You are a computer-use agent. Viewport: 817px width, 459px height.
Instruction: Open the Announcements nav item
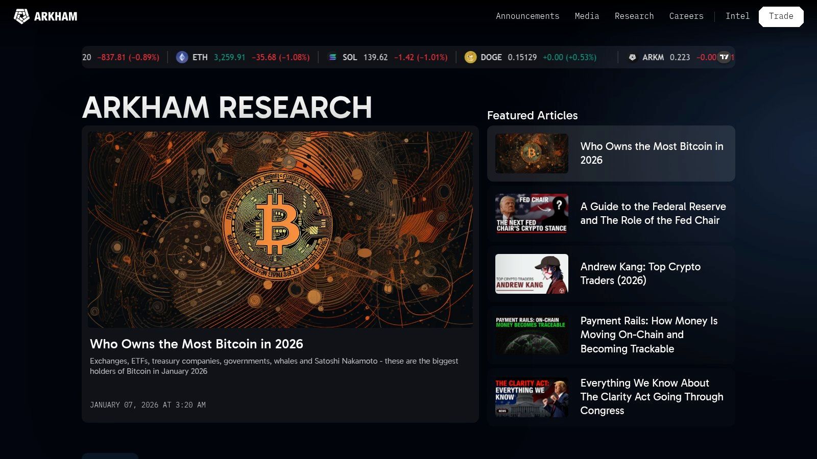pyautogui.click(x=527, y=16)
